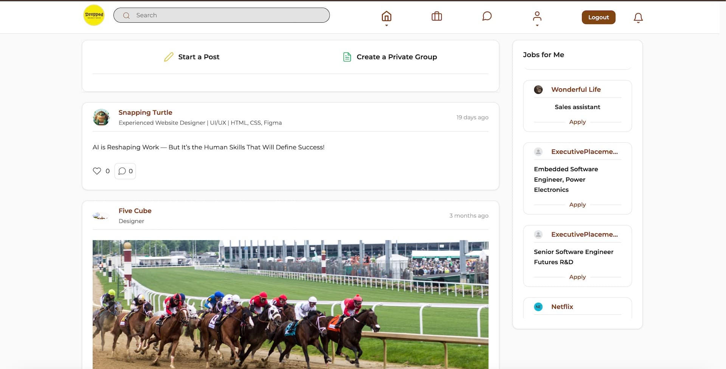Click the Dropped yellow logo
The image size is (726, 369).
94,15
